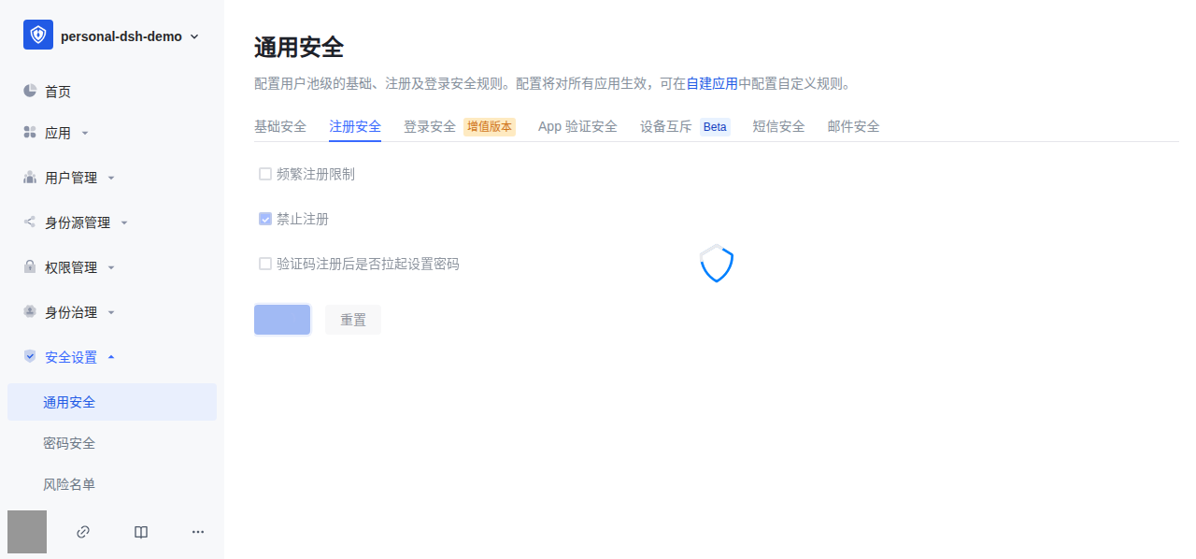Click the 增值版本 badge
The height and width of the screenshot is (559, 1196).
point(490,127)
